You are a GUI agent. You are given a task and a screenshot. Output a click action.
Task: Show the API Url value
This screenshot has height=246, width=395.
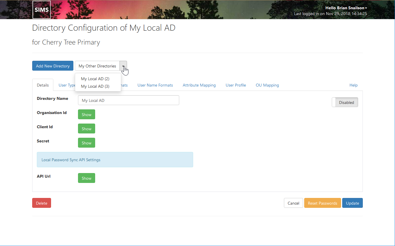pos(86,178)
